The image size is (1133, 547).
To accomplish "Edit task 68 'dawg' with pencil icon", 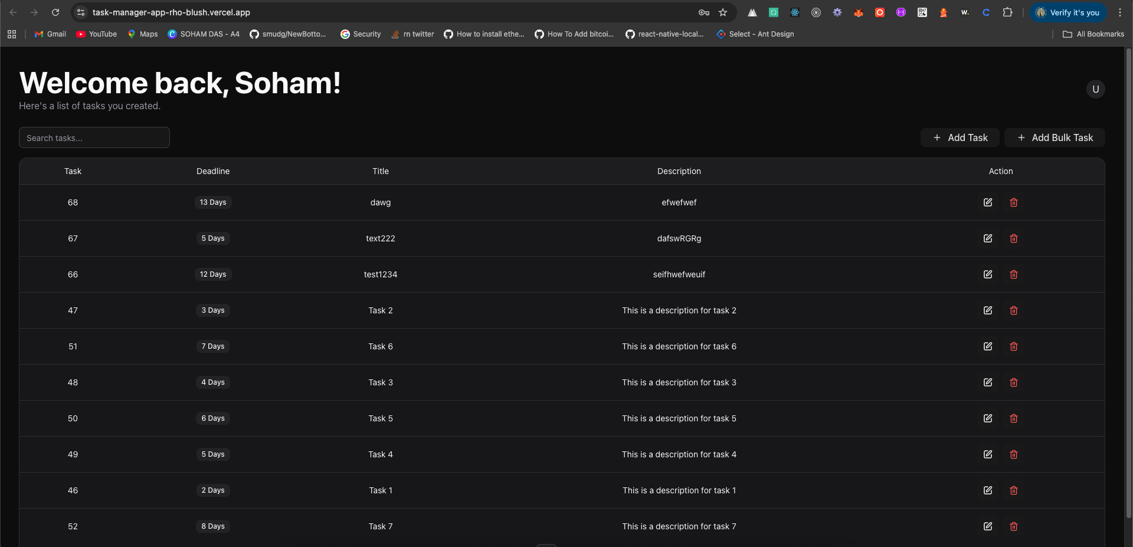I will click(x=988, y=202).
